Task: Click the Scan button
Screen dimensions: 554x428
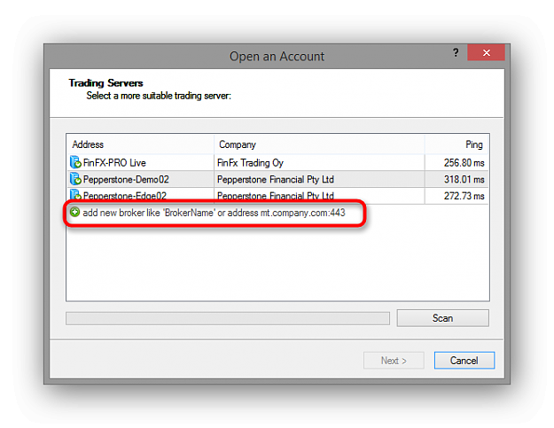Action: pyautogui.click(x=442, y=318)
